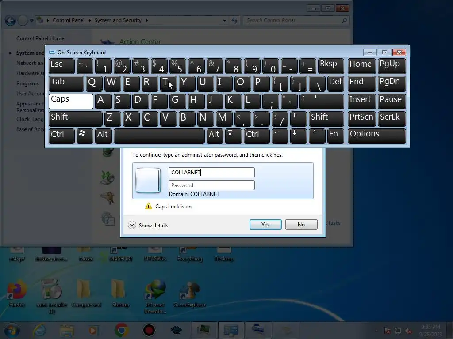Tap the Windows logo key

pos(84,136)
